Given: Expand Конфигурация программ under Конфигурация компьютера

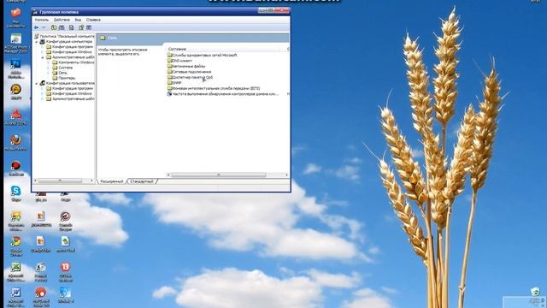Looking at the screenshot, I should (x=43, y=47).
